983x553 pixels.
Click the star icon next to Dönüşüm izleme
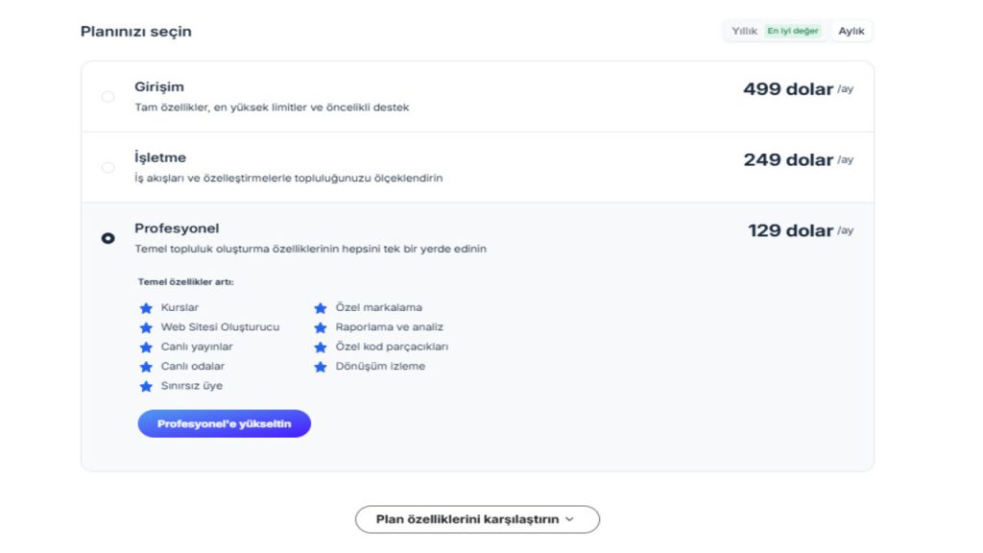tap(321, 367)
